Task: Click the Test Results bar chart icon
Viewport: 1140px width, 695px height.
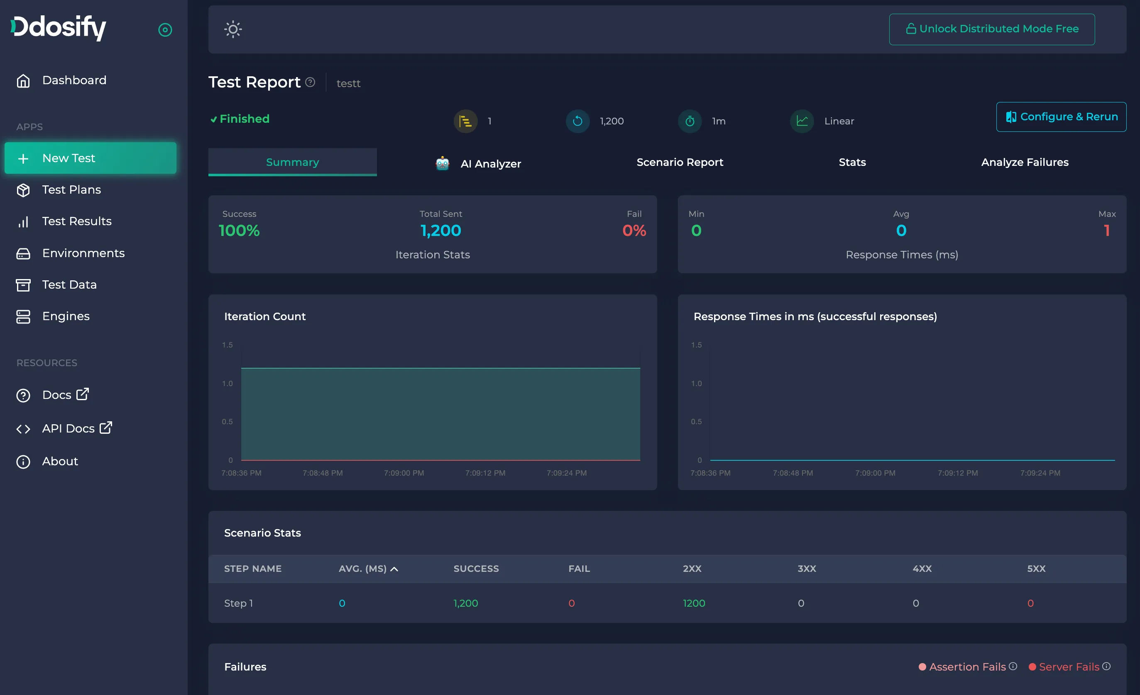Action: click(23, 222)
